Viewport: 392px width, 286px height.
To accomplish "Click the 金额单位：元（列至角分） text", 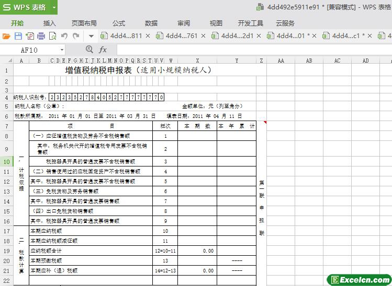I will [212, 106].
